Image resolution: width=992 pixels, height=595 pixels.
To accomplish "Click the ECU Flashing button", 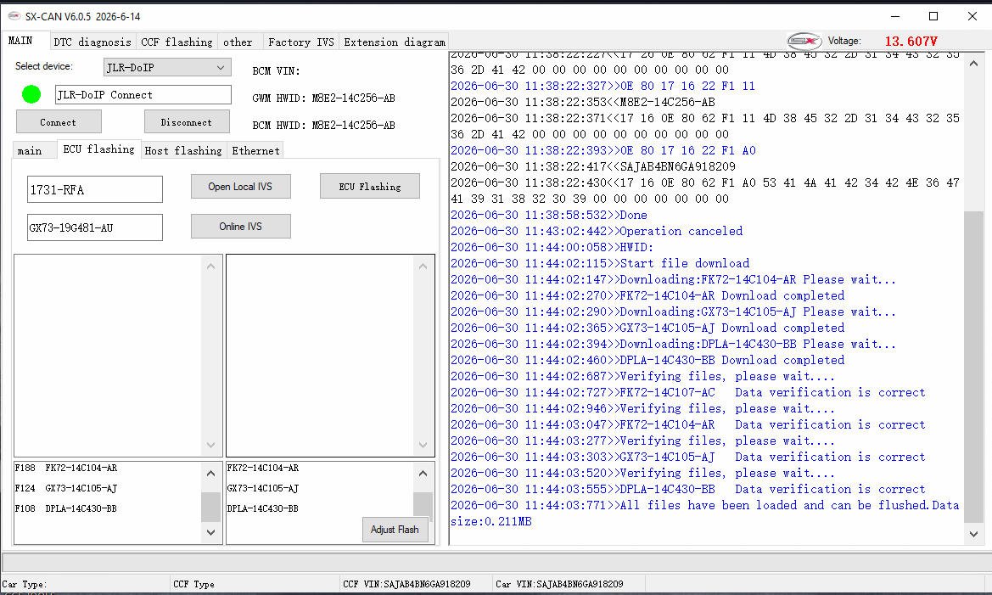I will pyautogui.click(x=369, y=187).
